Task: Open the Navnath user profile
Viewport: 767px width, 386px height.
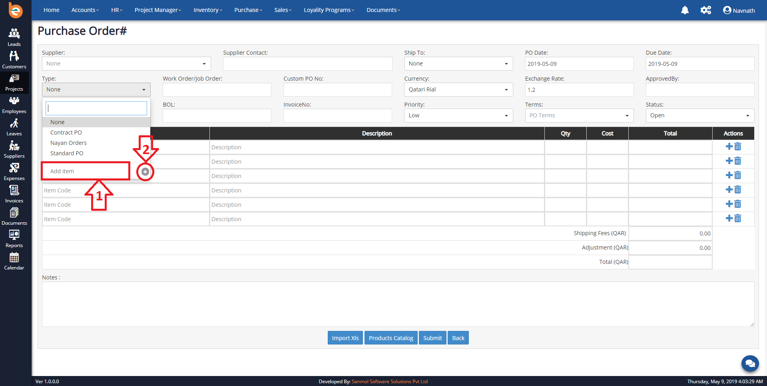Action: tap(739, 10)
